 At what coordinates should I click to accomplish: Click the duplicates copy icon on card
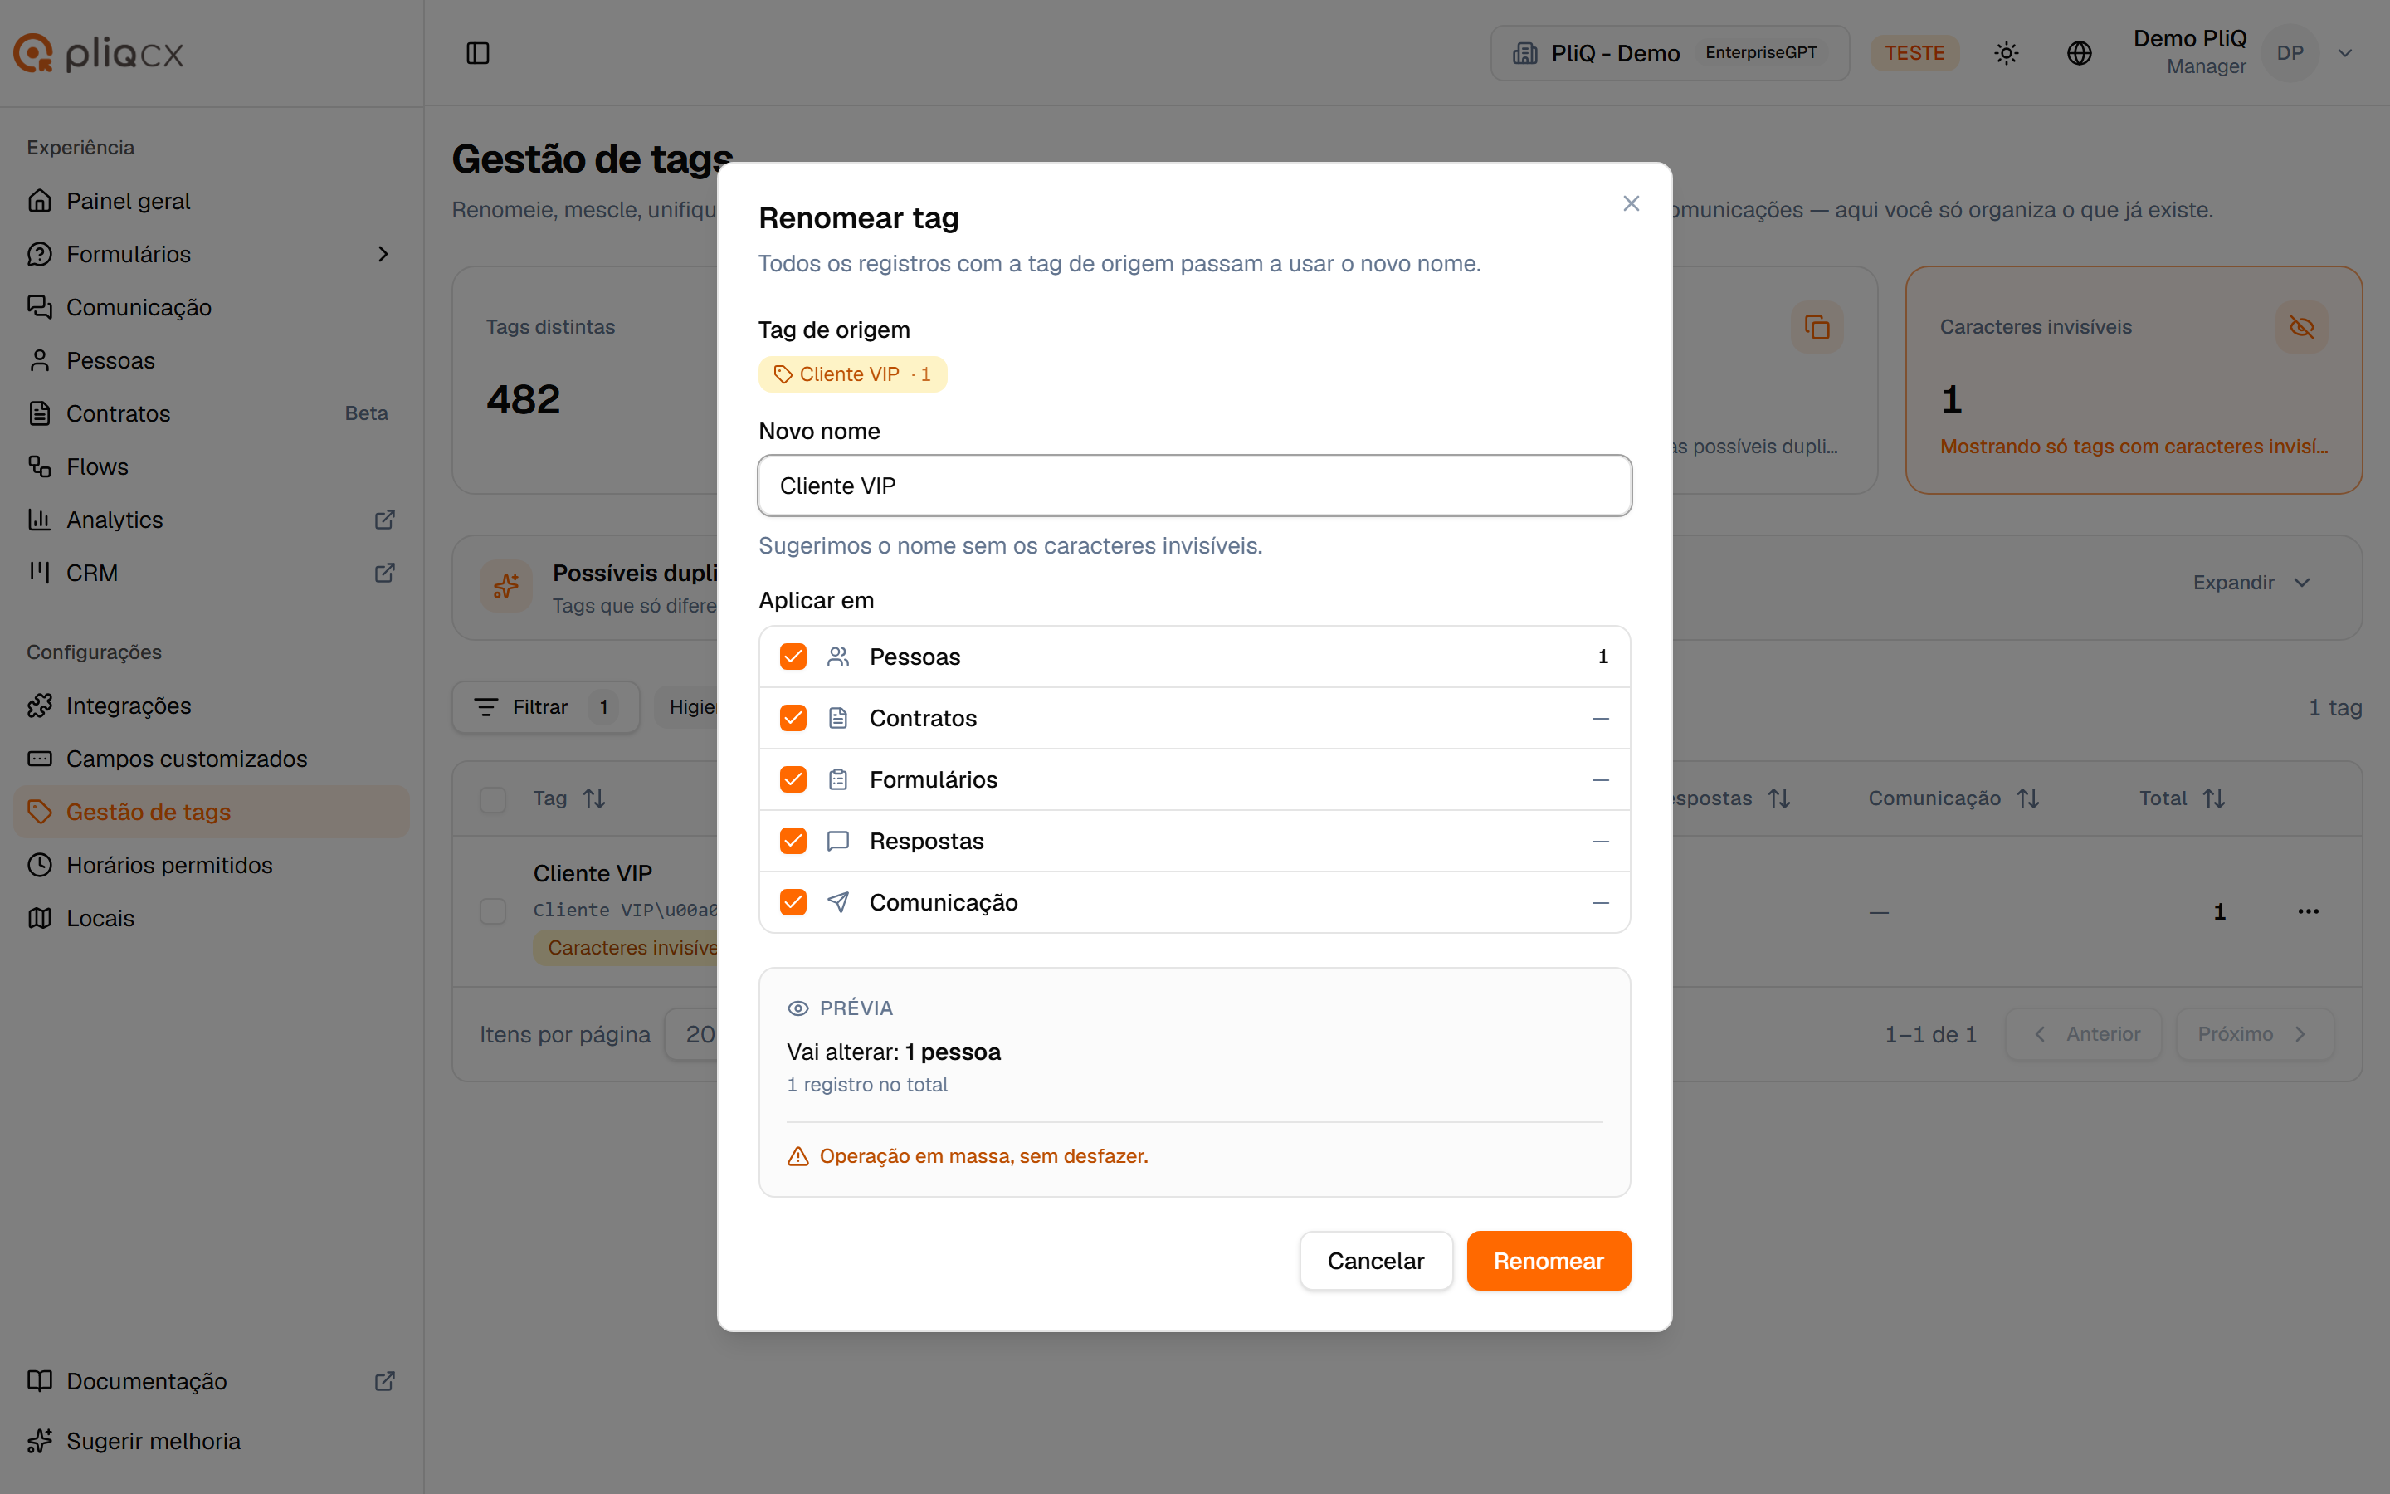(x=1817, y=327)
